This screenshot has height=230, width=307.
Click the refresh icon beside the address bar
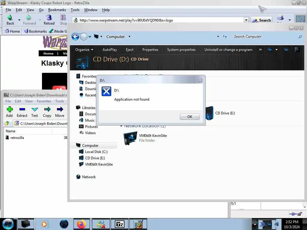point(225,37)
